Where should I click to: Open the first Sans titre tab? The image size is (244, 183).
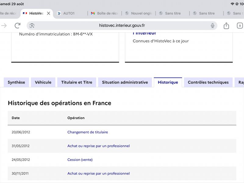(x=173, y=13)
